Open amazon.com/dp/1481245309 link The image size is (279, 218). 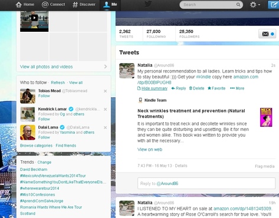coord(242,209)
